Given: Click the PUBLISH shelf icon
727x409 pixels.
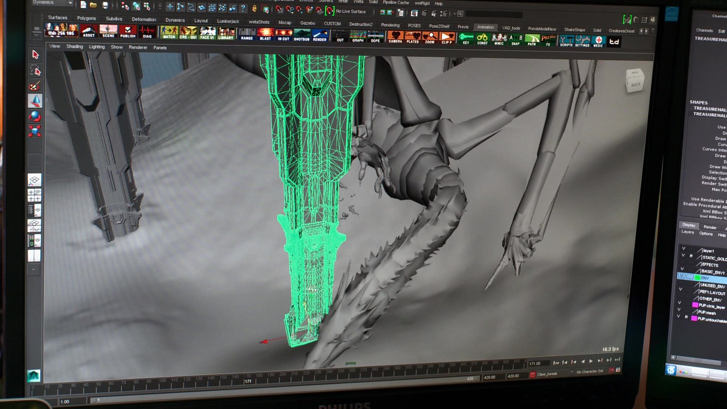Looking at the screenshot, I should pyautogui.click(x=128, y=32).
